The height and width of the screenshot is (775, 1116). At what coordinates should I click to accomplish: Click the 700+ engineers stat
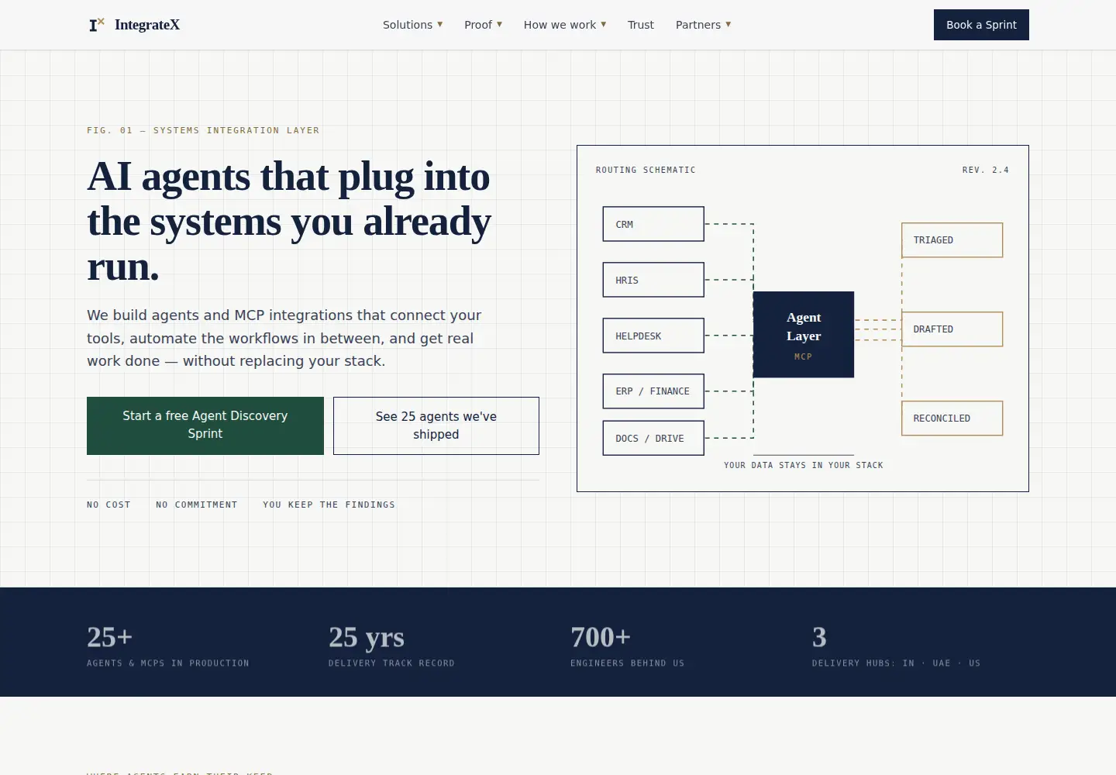pyautogui.click(x=628, y=645)
